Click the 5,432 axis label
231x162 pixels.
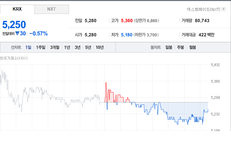[215, 65]
